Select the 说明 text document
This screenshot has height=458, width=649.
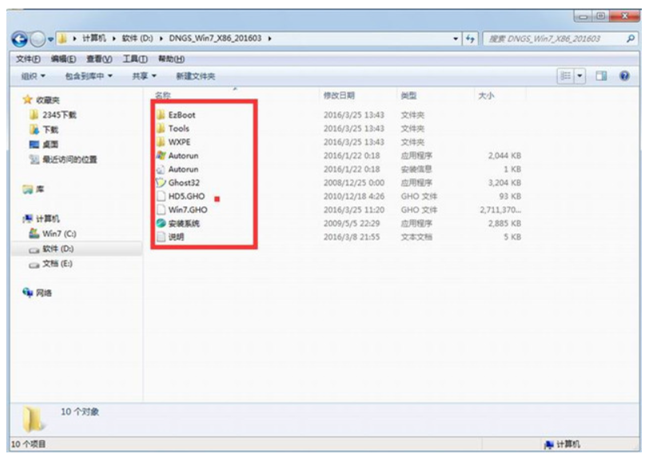click(176, 237)
